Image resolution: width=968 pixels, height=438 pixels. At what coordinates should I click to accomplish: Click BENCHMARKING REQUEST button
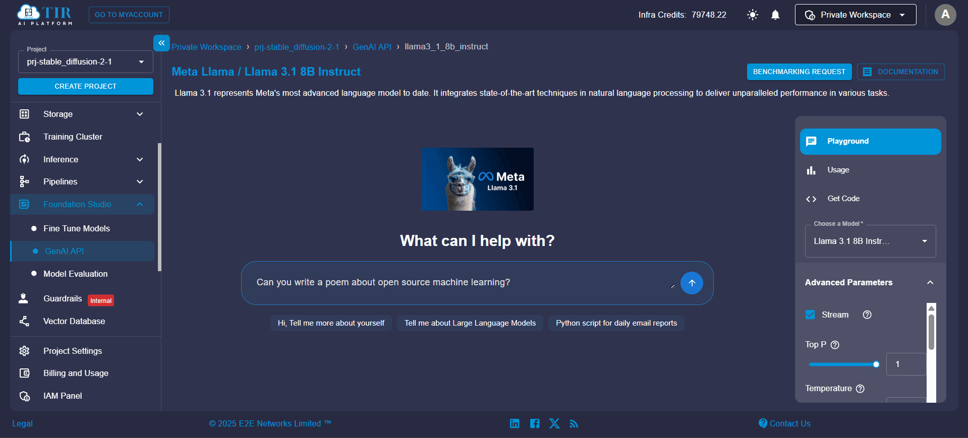point(799,72)
